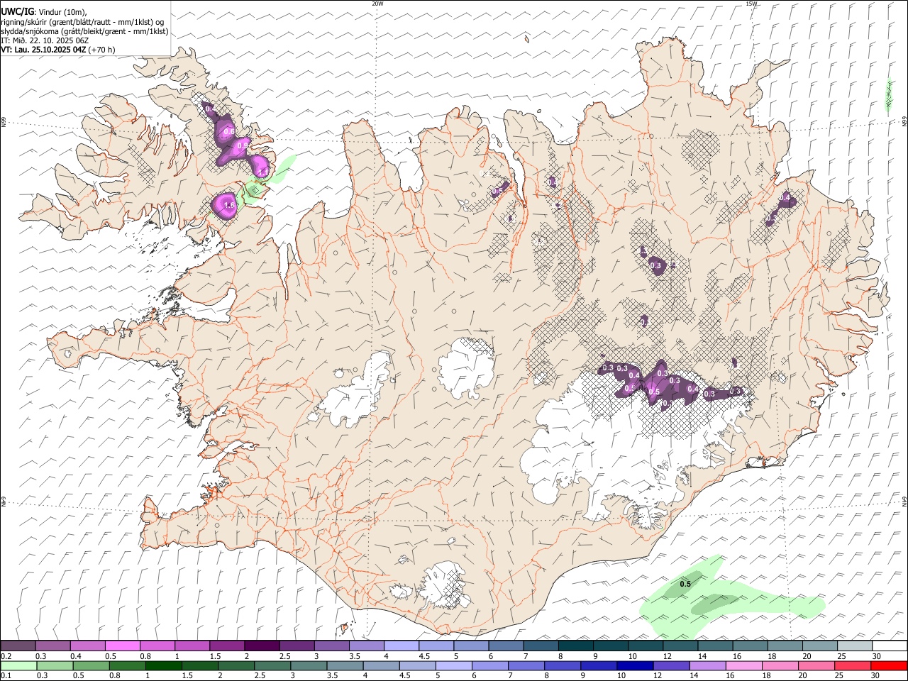Click the '1.1' snowfall value label
The height and width of the screenshot is (681, 908).
(x=262, y=172)
